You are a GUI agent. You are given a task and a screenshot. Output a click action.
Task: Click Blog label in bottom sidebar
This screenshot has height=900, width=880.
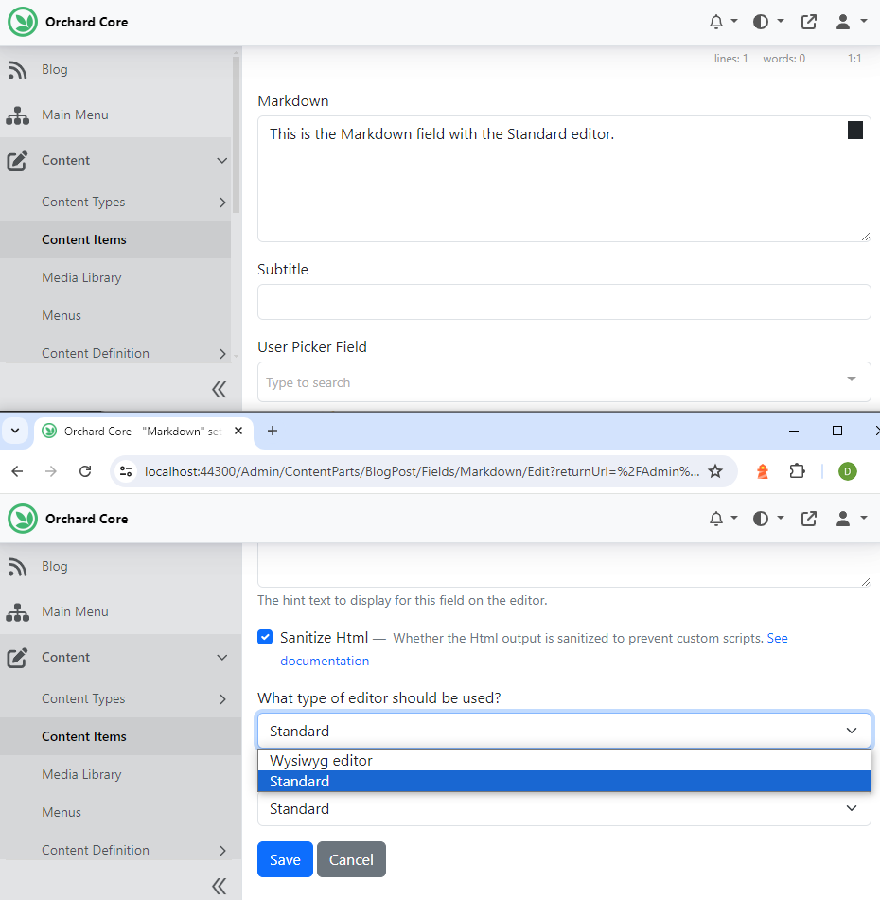pos(55,567)
